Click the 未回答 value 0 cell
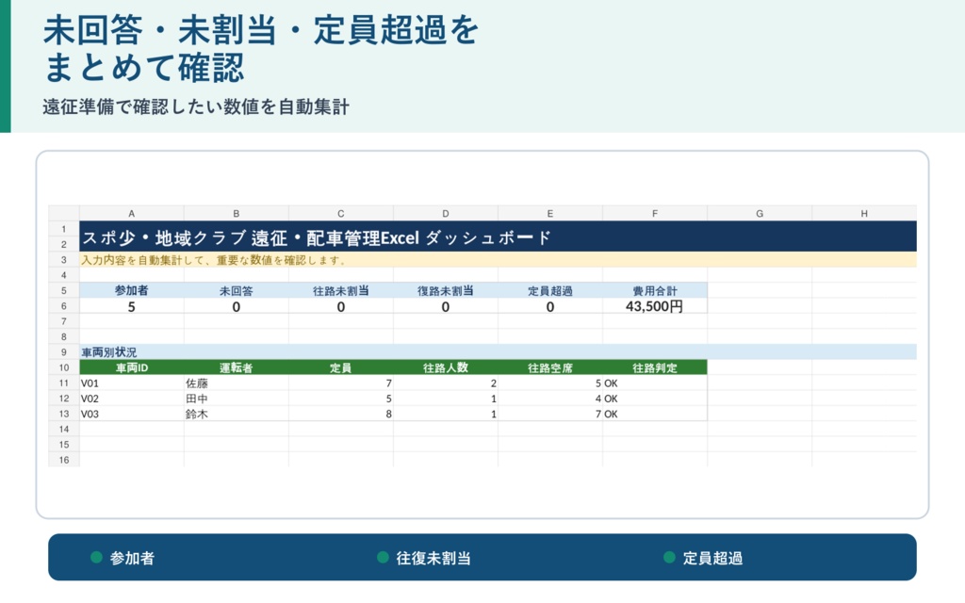This screenshot has width=965, height=603. pyautogui.click(x=237, y=306)
